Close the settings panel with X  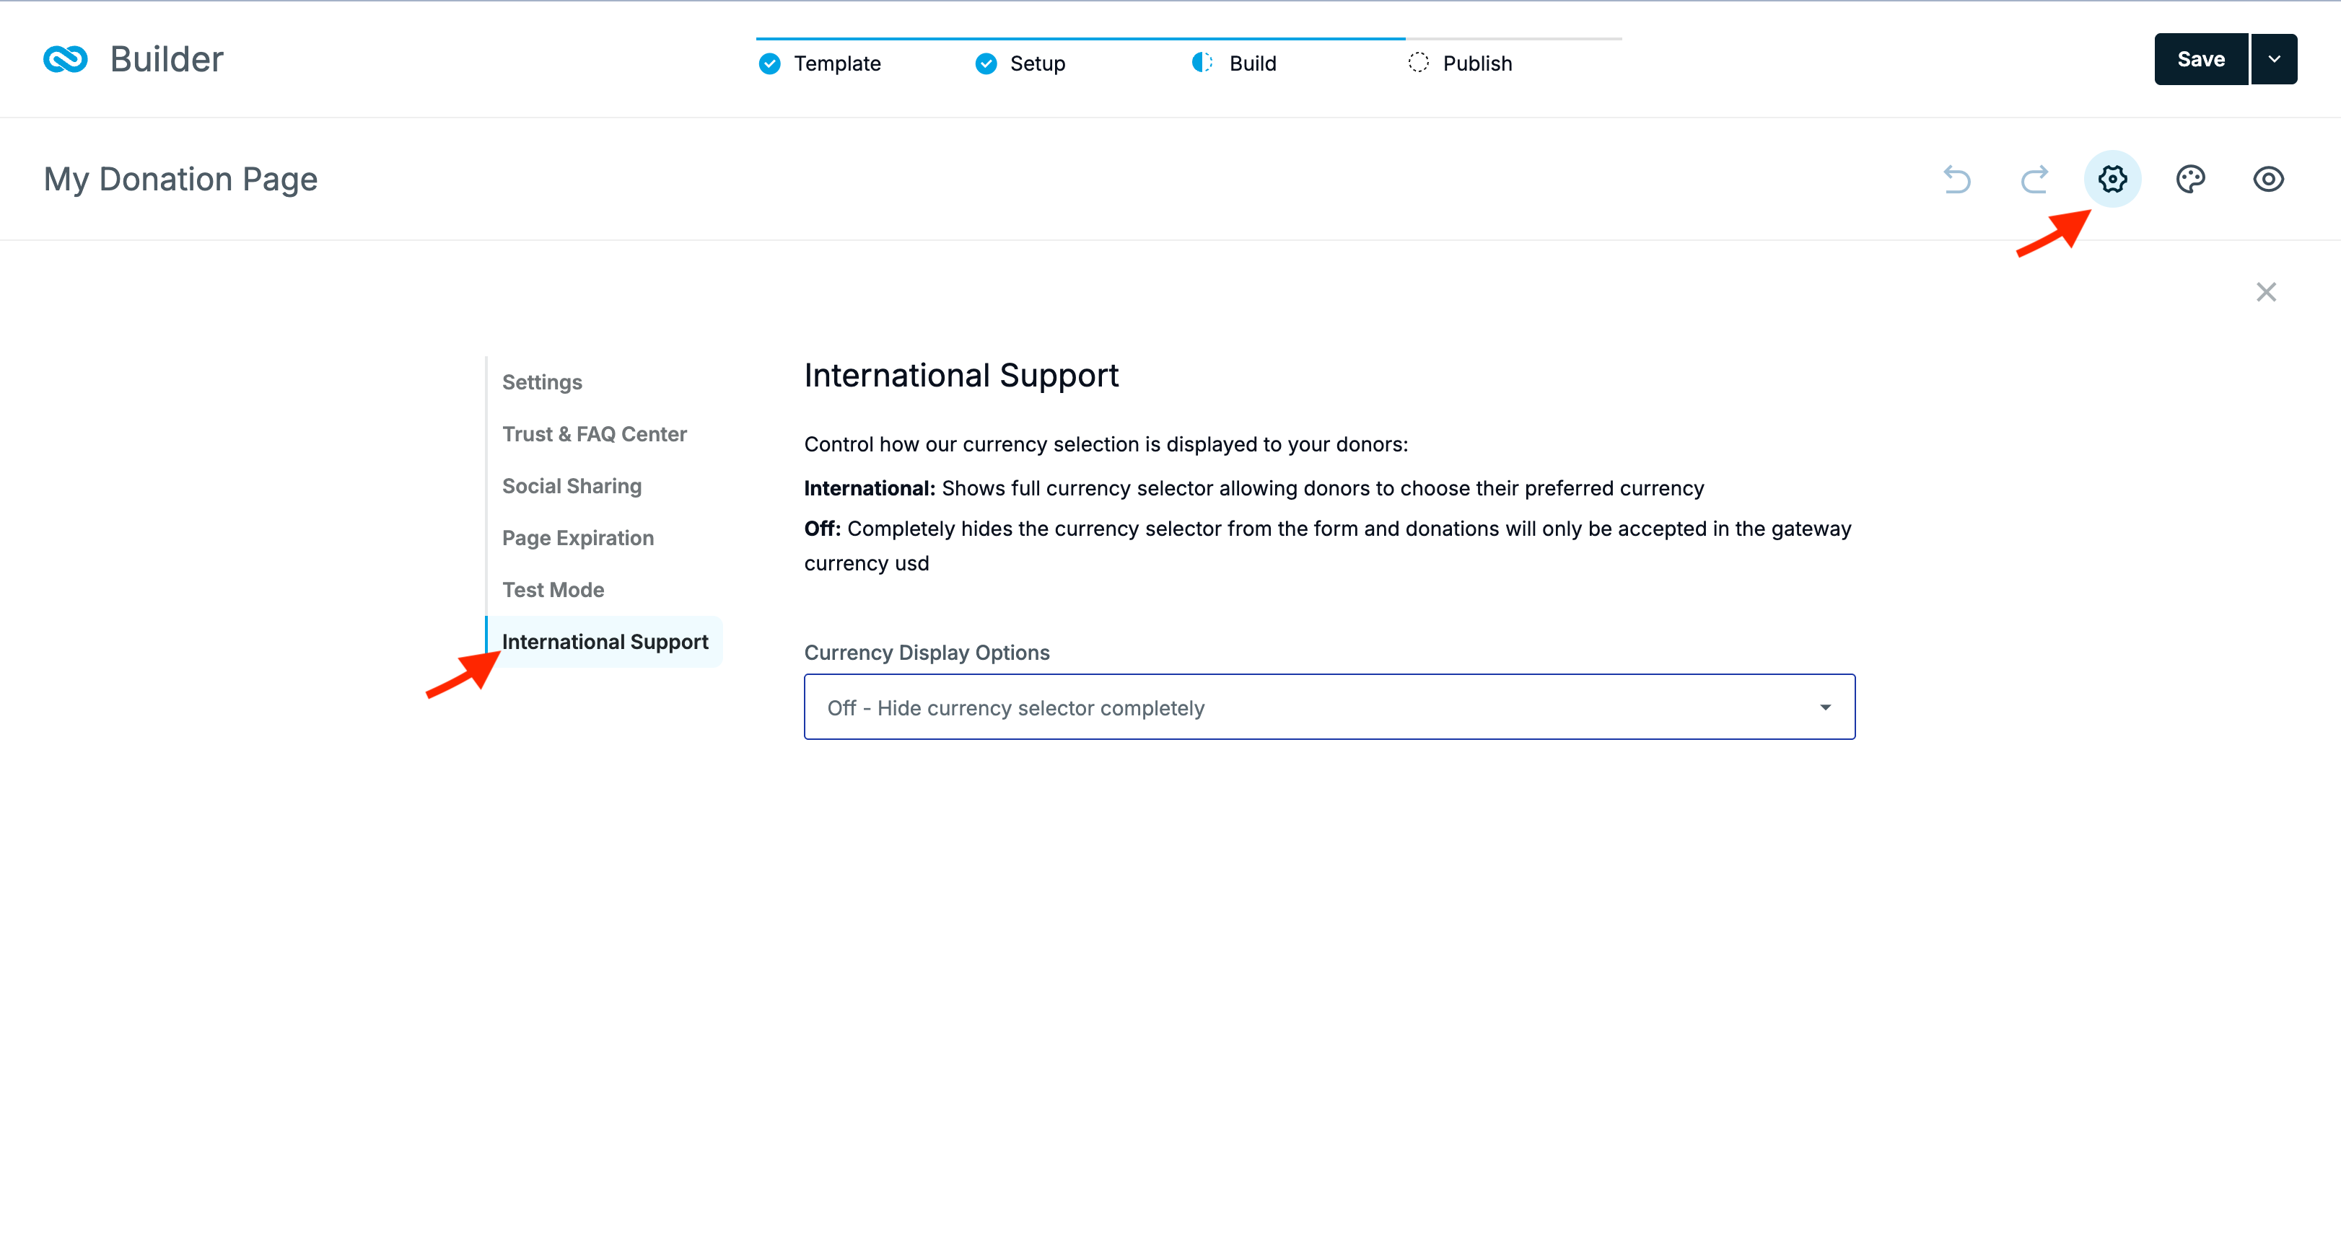click(2267, 291)
